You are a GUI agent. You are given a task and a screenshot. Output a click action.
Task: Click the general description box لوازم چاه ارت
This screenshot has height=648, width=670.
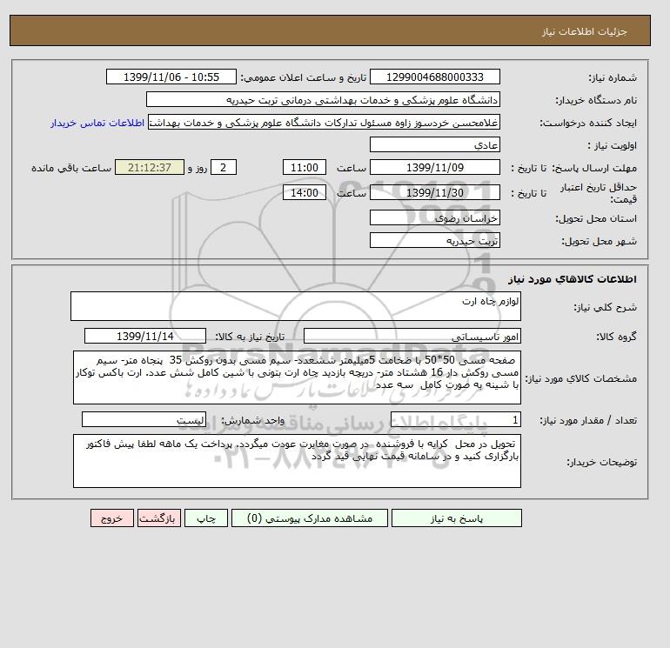click(296, 306)
